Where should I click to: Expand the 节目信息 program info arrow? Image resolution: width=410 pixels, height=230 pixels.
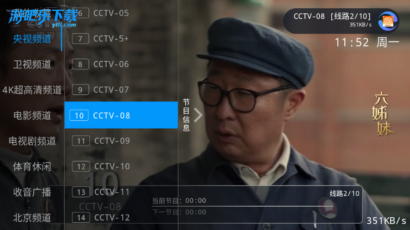(198, 115)
